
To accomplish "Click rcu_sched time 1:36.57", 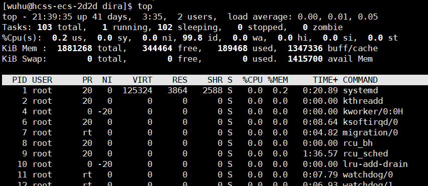I will [320, 153].
